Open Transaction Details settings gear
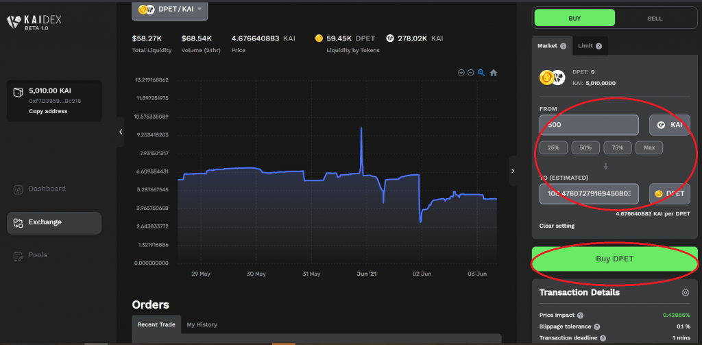 point(685,293)
